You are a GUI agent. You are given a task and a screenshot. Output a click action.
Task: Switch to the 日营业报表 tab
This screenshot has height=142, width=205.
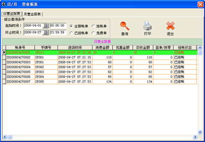pyautogui.click(x=12, y=14)
